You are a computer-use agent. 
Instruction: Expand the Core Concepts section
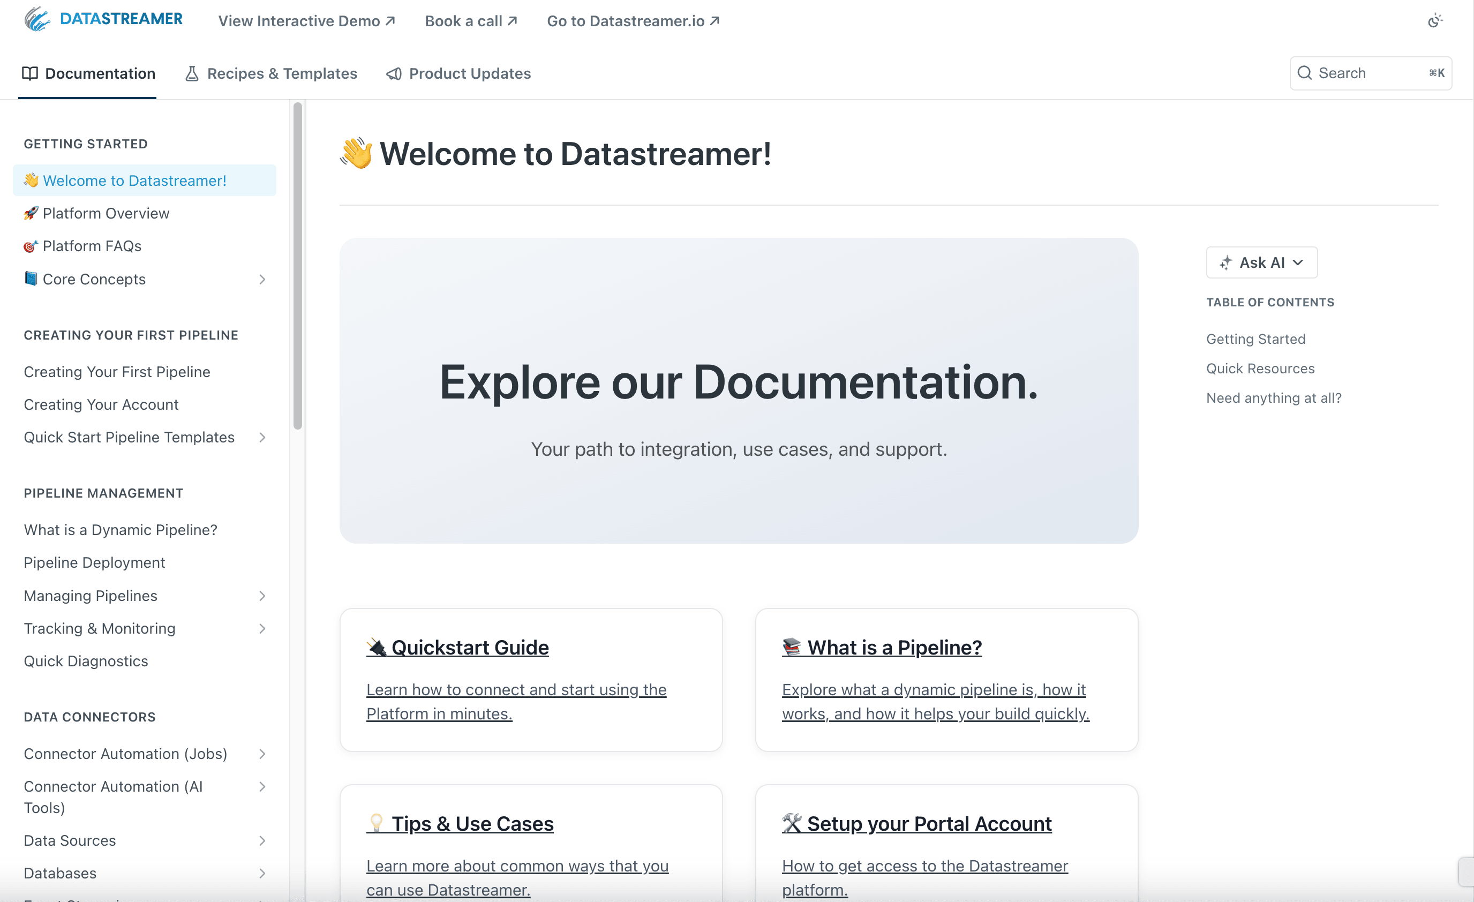pos(262,279)
